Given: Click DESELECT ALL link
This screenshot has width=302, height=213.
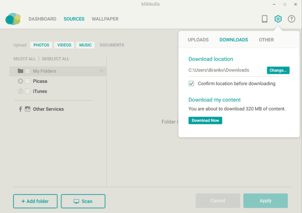Looking at the screenshot, I should coord(56,59).
